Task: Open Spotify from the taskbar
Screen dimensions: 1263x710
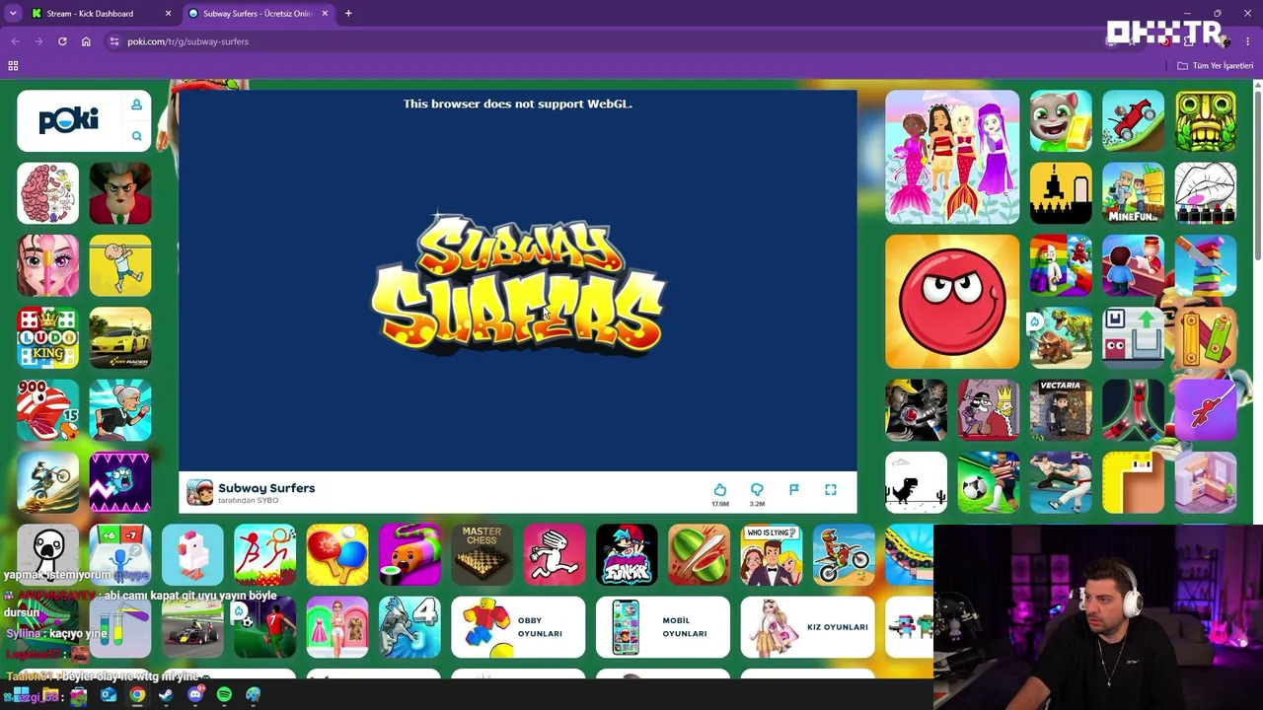Action: click(224, 695)
